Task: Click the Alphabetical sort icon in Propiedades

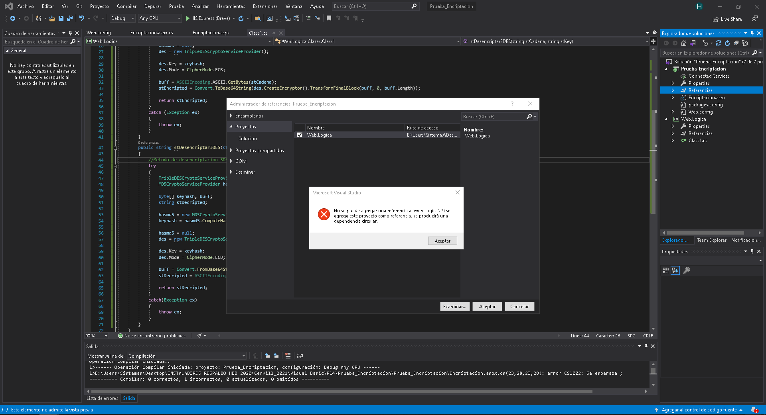Action: (675, 270)
